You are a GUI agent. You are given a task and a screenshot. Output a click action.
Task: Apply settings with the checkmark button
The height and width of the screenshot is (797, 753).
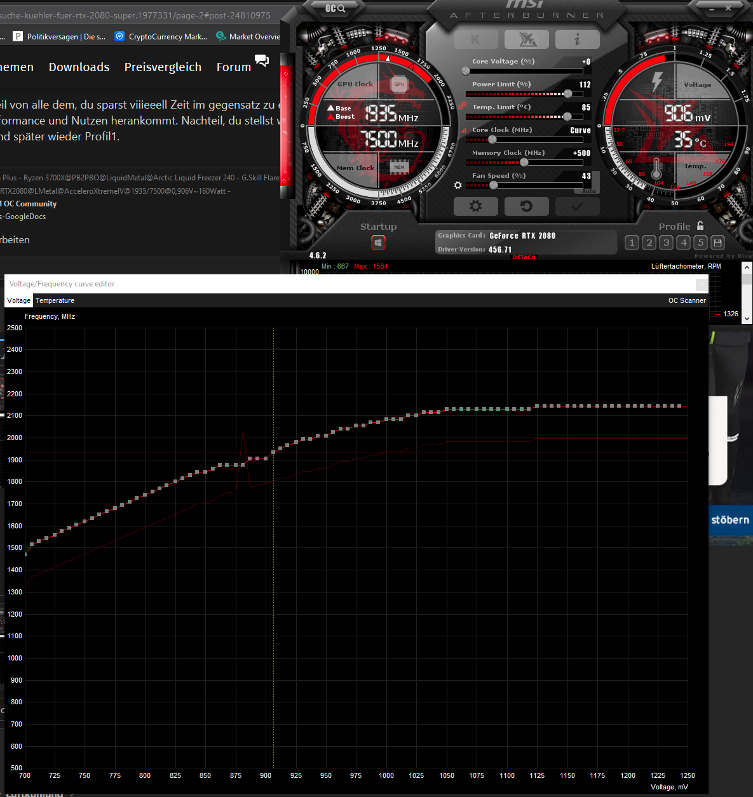(577, 206)
